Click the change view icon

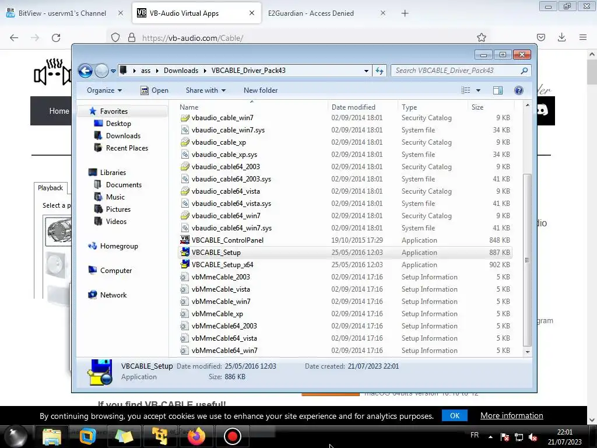pyautogui.click(x=465, y=90)
